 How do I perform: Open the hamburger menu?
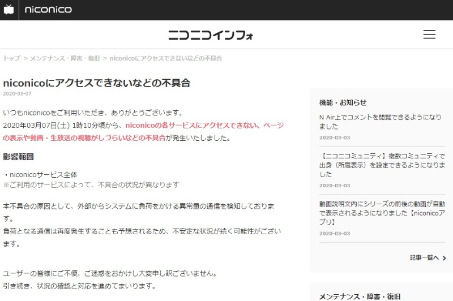pyautogui.click(x=429, y=35)
